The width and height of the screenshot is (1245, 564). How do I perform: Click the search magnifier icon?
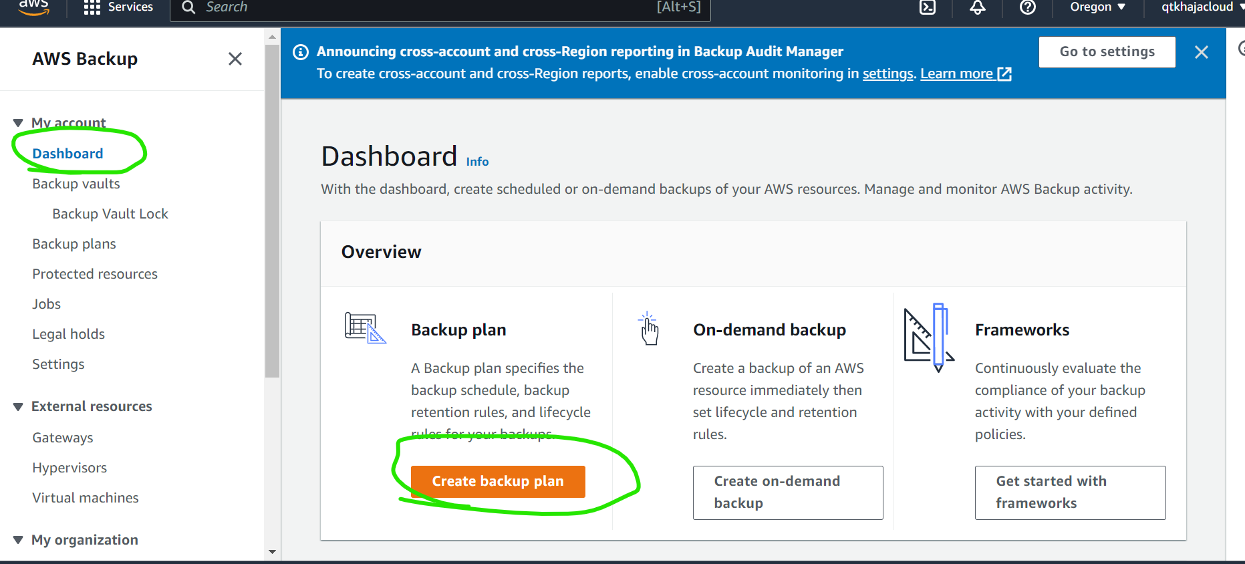coord(188,7)
